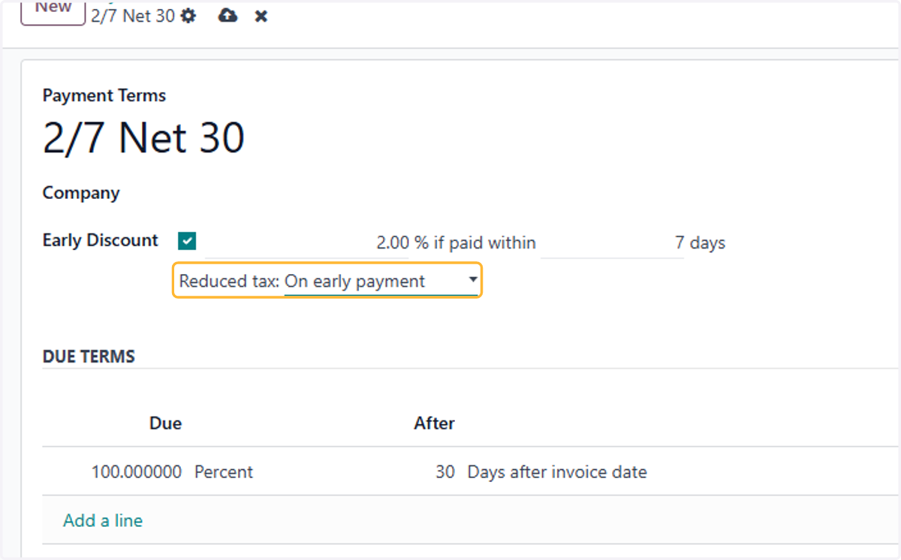Select the Days after invoice date cell
901x560 pixels.
[557, 472]
